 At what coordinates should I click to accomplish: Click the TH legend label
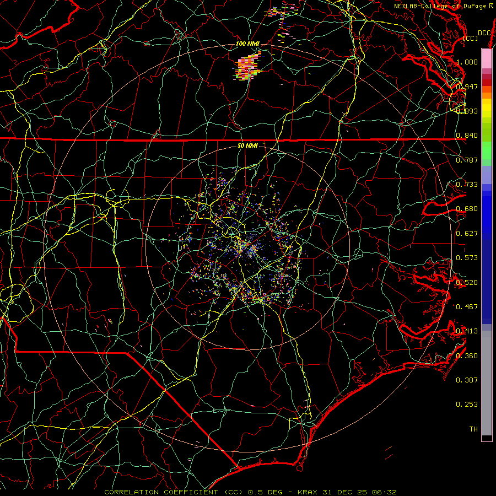tap(473, 429)
